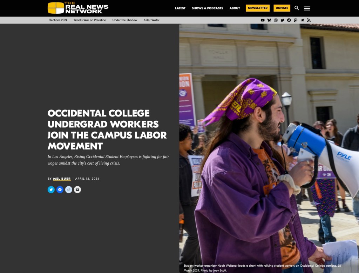Expand the hamburger menu

pyautogui.click(x=307, y=8)
